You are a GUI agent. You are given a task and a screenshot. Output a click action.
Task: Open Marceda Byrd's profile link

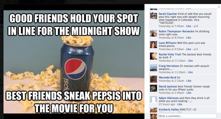tap(167, 77)
